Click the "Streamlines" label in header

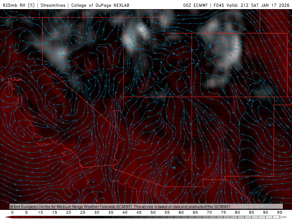[x=53, y=5]
